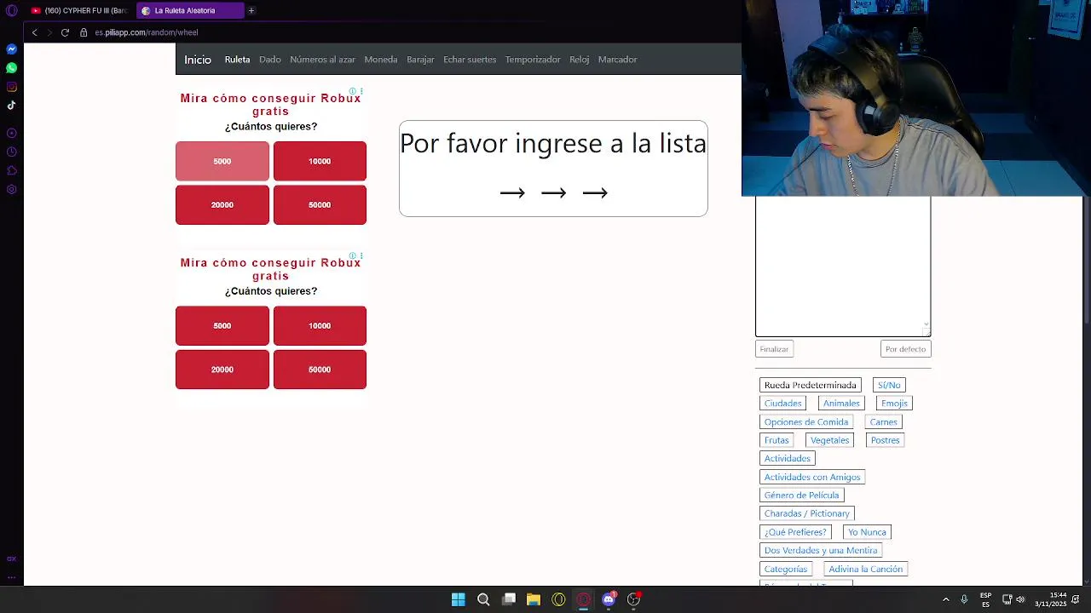Screen dimensions: 1091x613
Task: Open Task View on taskbar
Action: point(509,599)
